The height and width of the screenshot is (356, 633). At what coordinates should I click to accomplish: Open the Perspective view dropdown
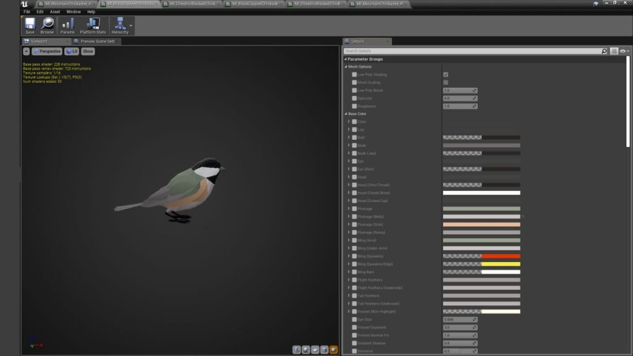tap(47, 51)
